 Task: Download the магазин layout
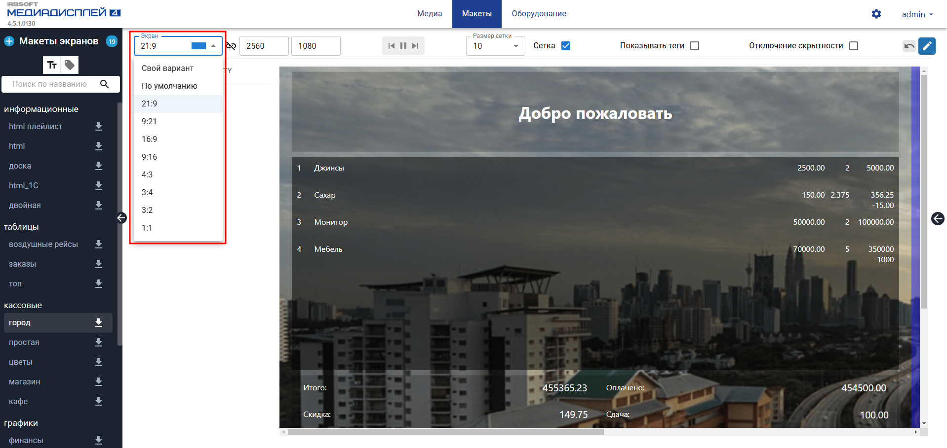coord(99,382)
